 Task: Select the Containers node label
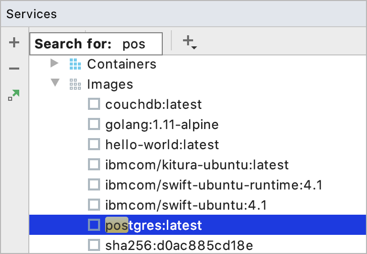(x=122, y=64)
